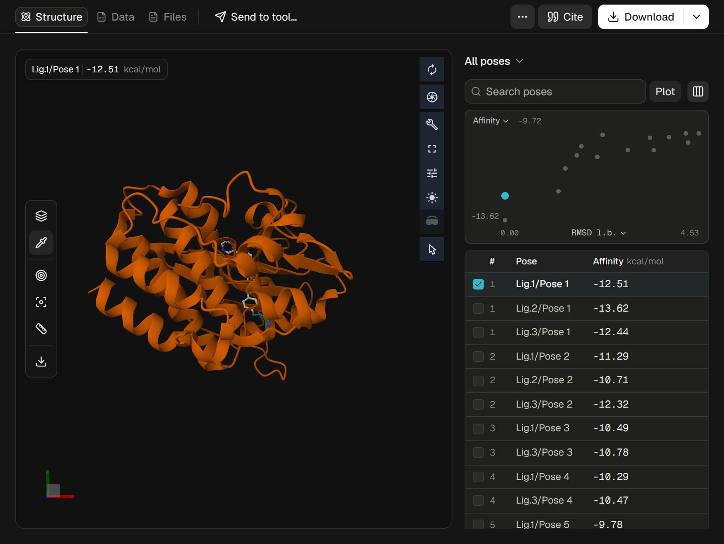Open the three-dots more options menu

click(522, 17)
